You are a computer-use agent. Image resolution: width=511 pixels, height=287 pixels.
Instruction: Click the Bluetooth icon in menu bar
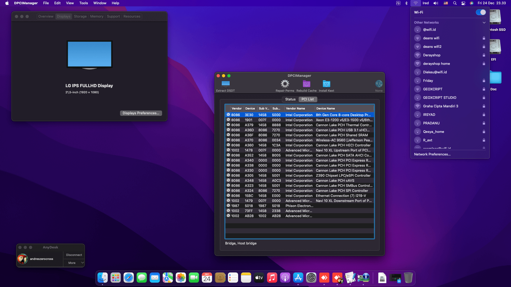(x=406, y=3)
